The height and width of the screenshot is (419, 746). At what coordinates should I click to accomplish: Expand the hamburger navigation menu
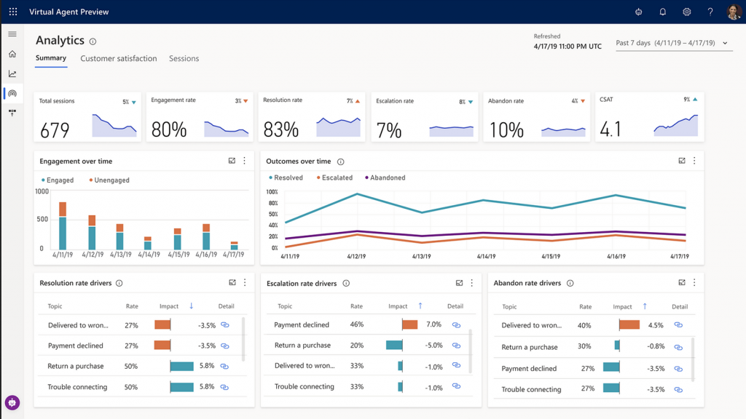tap(12, 34)
